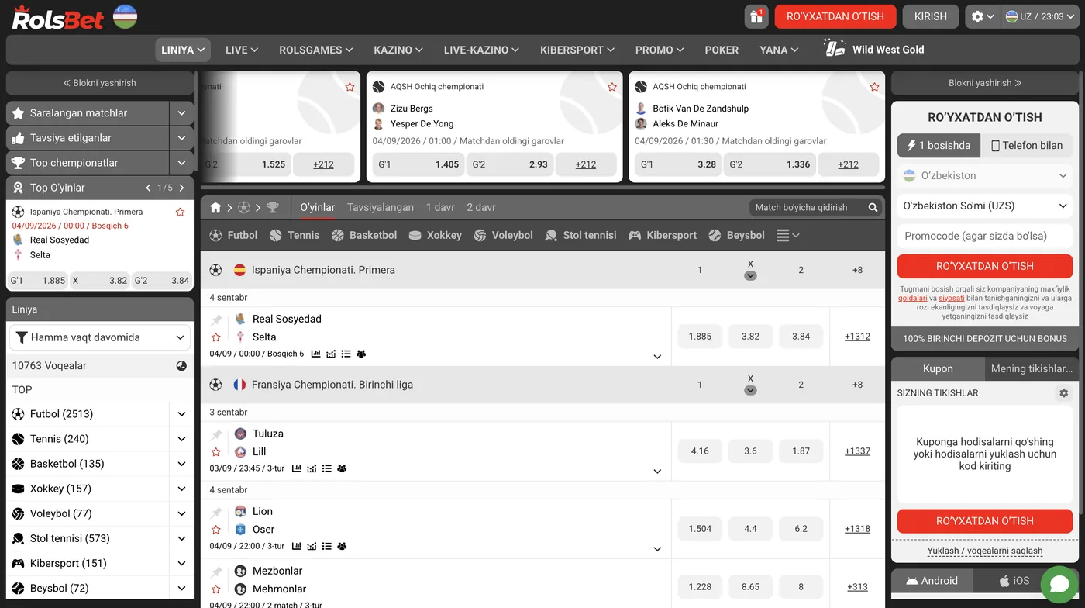Filter by Xokkey sport
1085x608 pixels.
pyautogui.click(x=435, y=235)
